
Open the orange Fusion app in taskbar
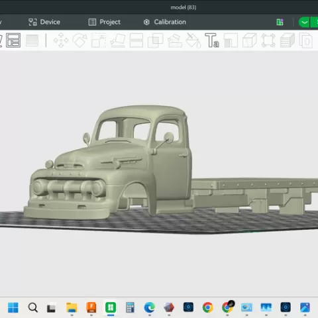pyautogui.click(x=91, y=307)
